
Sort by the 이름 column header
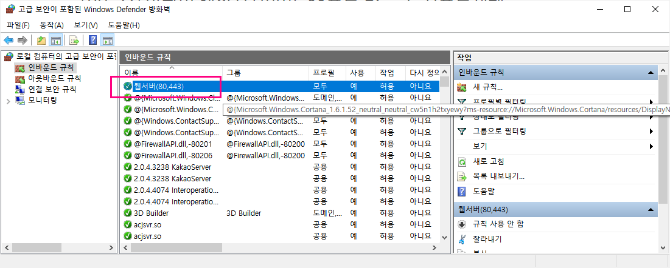[x=172, y=72]
